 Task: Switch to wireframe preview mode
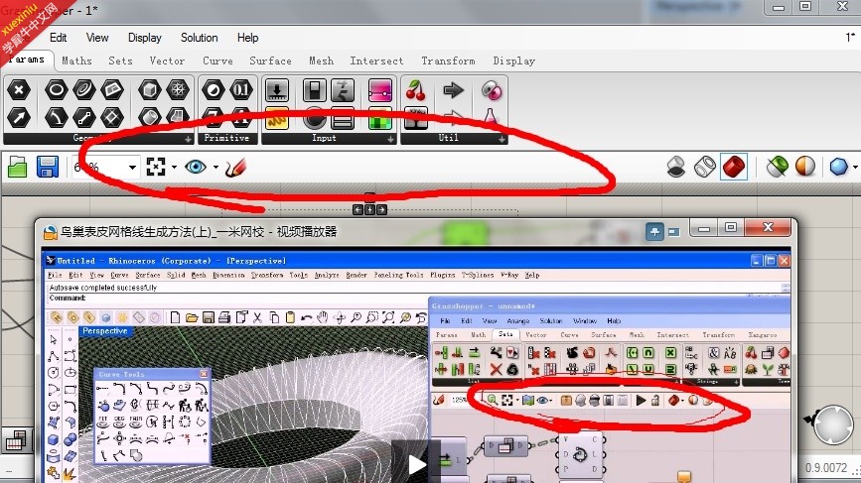tap(704, 167)
